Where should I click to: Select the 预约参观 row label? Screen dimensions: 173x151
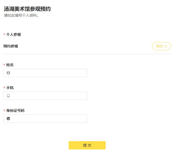click(x=11, y=46)
